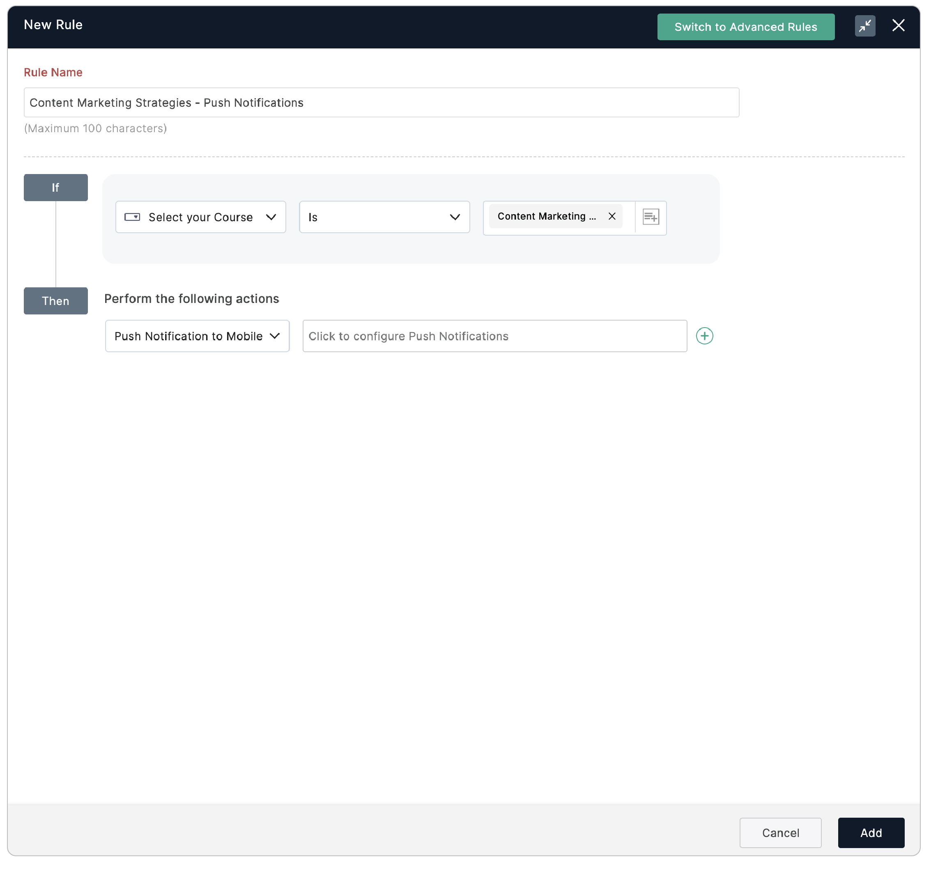This screenshot has width=931, height=869.
Task: Open the Push Notification to Mobile action dropdown
Action: coord(197,336)
